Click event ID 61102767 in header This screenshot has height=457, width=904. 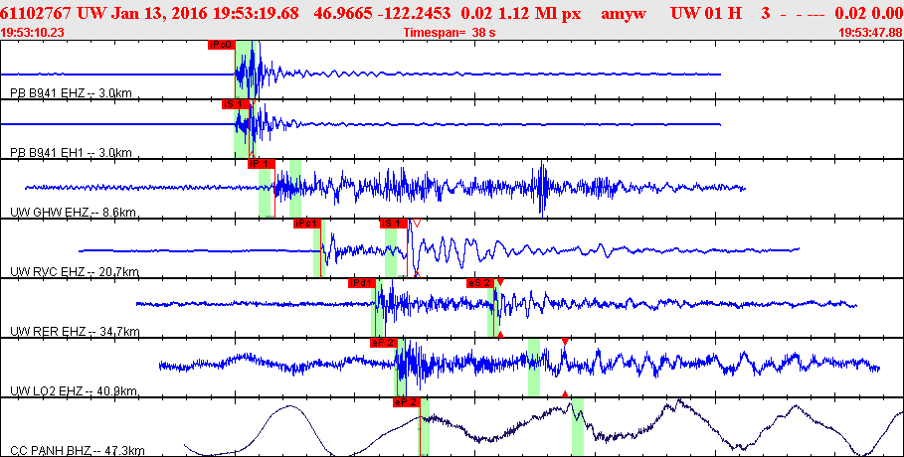[36, 14]
